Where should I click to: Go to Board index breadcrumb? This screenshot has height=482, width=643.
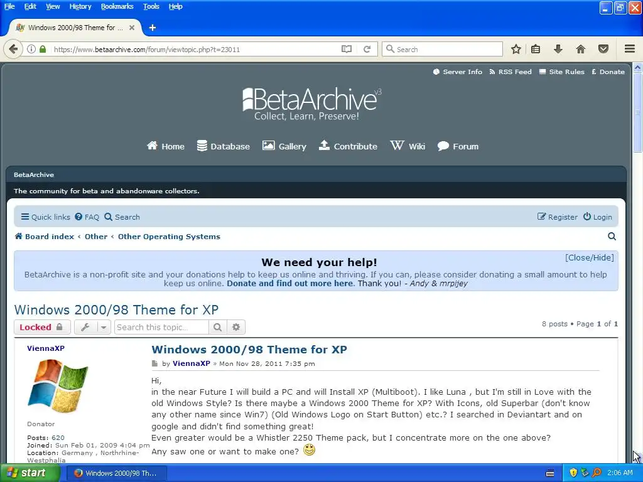pyautogui.click(x=45, y=237)
